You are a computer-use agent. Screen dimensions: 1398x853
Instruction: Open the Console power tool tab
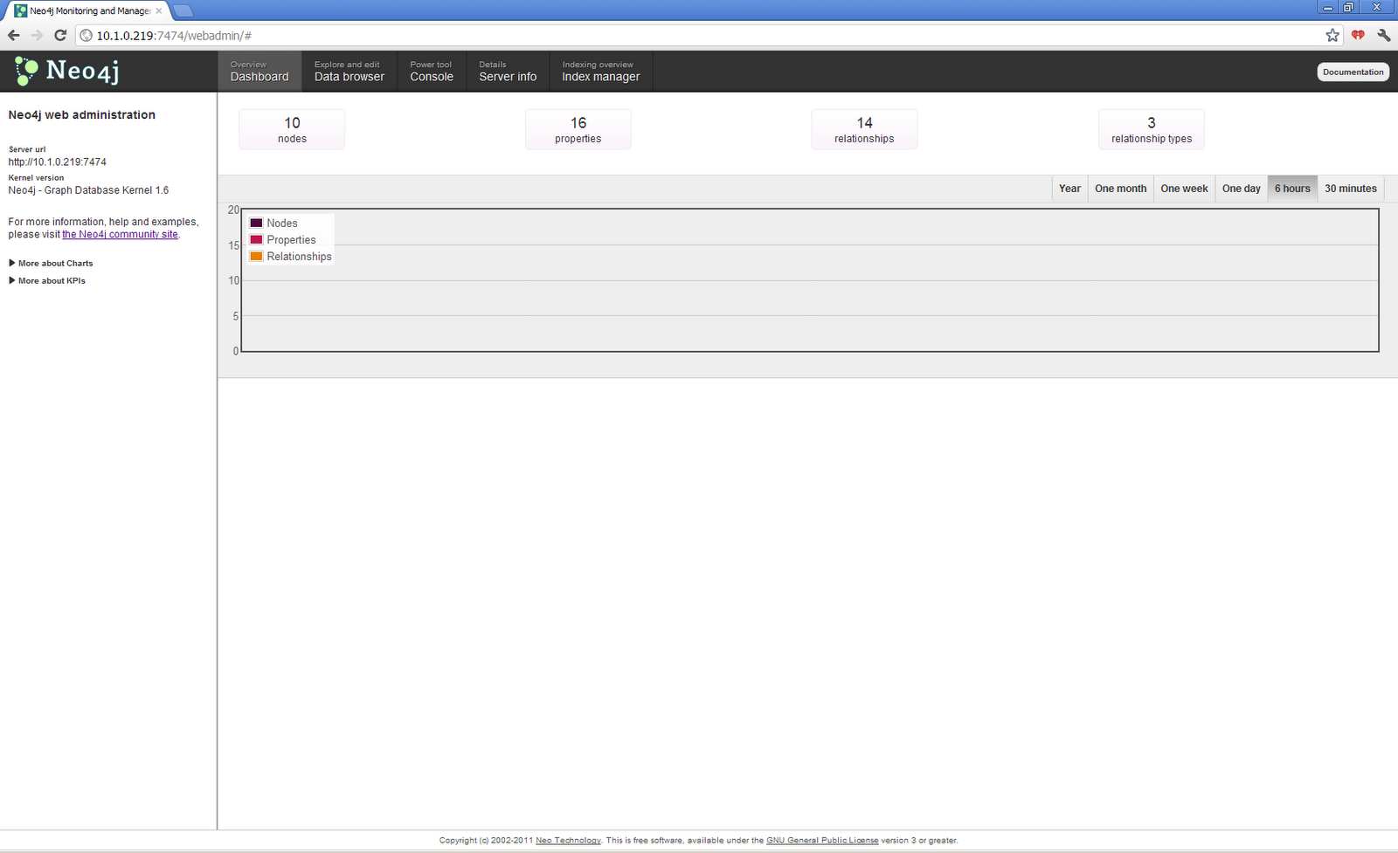(x=432, y=71)
